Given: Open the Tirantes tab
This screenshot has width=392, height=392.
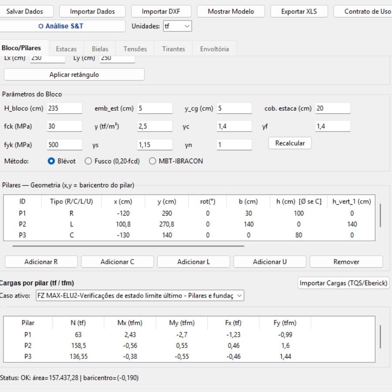Looking at the screenshot, I should pyautogui.click(x=173, y=49).
